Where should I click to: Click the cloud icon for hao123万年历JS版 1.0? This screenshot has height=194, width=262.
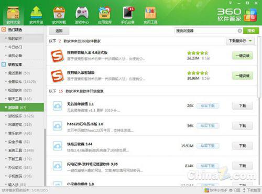[x=58, y=126]
